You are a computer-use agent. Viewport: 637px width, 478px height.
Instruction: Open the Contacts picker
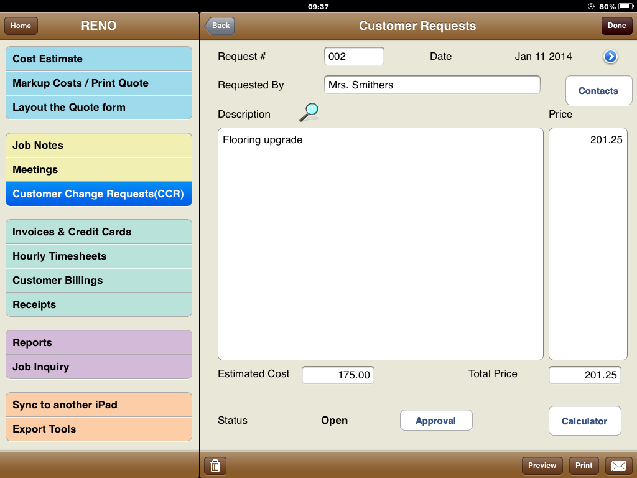pos(598,91)
